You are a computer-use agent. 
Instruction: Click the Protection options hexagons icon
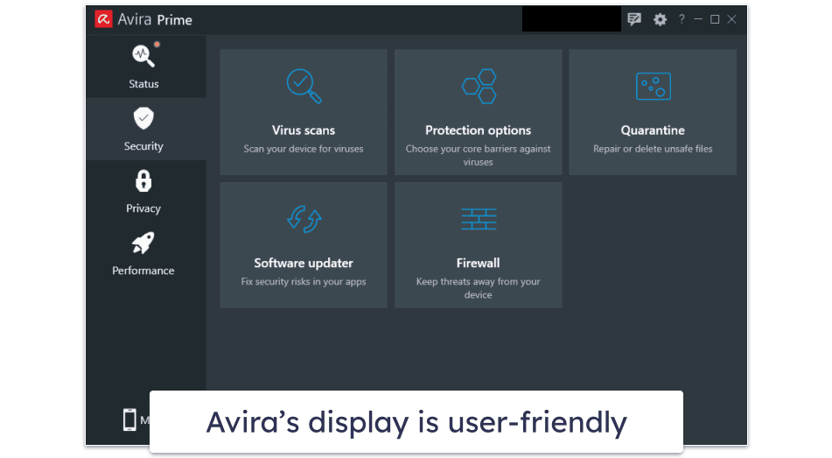[479, 86]
